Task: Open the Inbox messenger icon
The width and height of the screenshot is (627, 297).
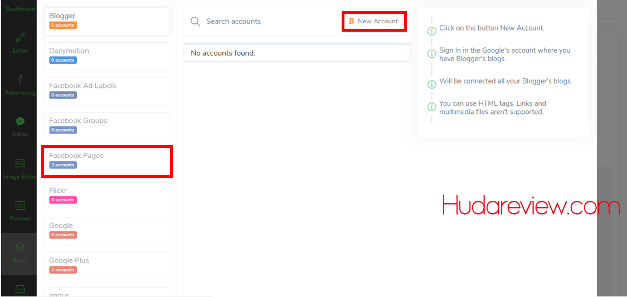Action: [20, 121]
